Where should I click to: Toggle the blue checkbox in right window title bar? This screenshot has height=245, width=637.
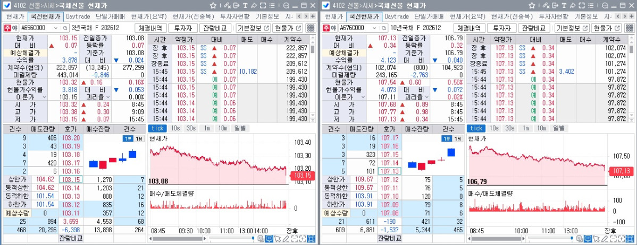point(325,5)
